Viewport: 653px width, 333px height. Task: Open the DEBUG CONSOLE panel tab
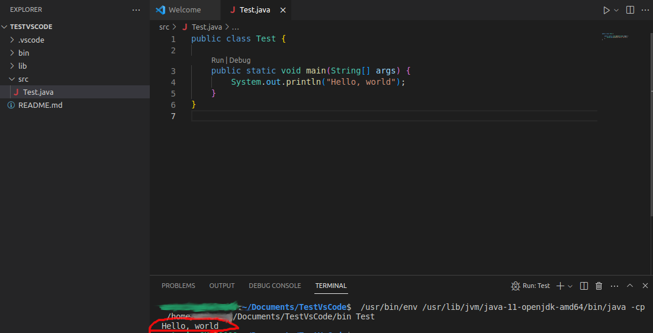pyautogui.click(x=275, y=286)
